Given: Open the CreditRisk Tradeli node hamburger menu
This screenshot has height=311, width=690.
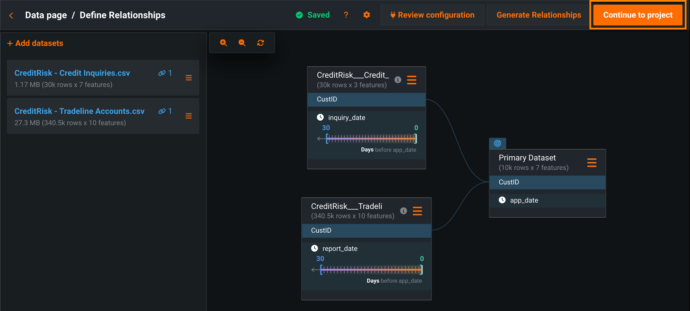Looking at the screenshot, I should [417, 211].
